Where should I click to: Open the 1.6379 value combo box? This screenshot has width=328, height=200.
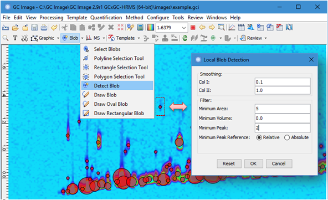click(172, 28)
